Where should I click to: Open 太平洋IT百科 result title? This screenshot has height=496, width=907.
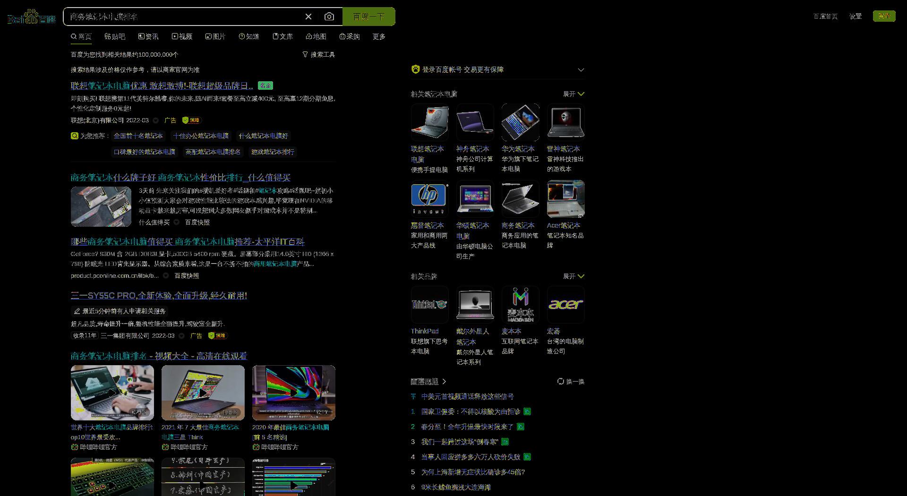[x=188, y=242]
